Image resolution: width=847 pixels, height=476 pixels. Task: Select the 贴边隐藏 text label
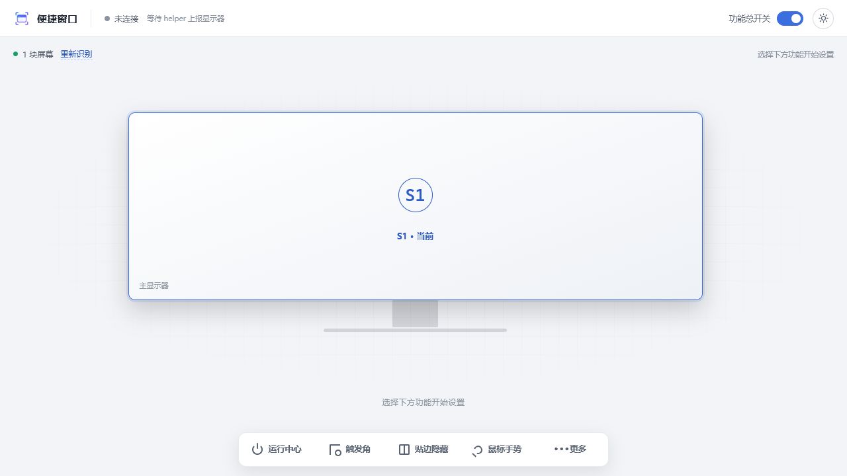coord(431,450)
